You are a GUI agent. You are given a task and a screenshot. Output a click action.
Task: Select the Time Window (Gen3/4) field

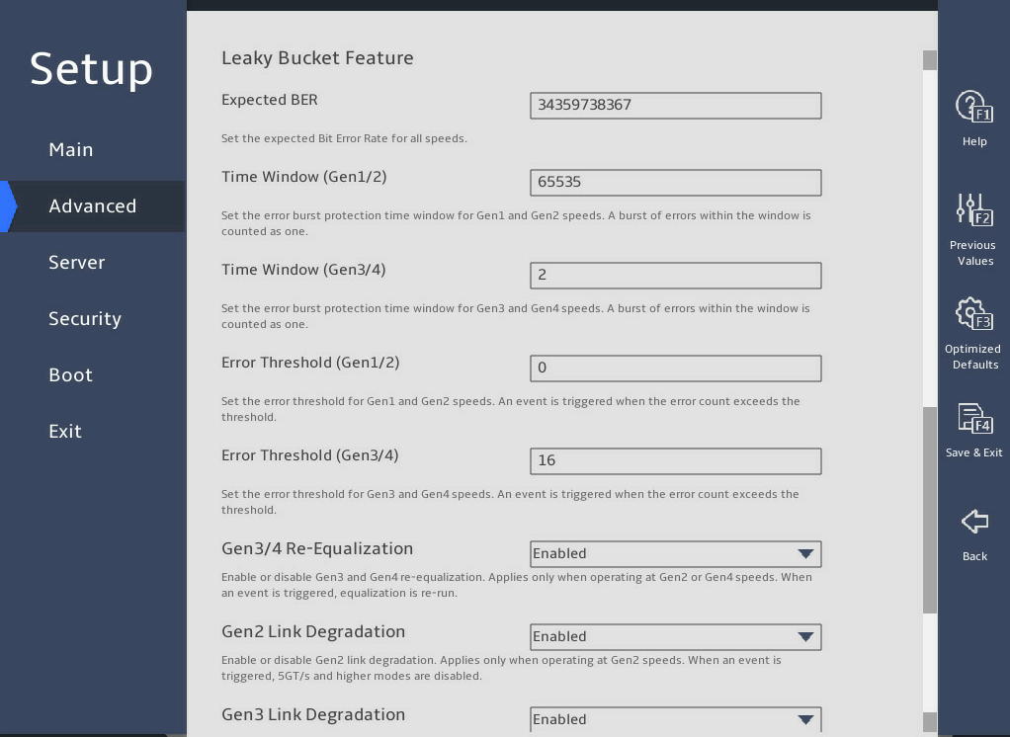pos(676,276)
